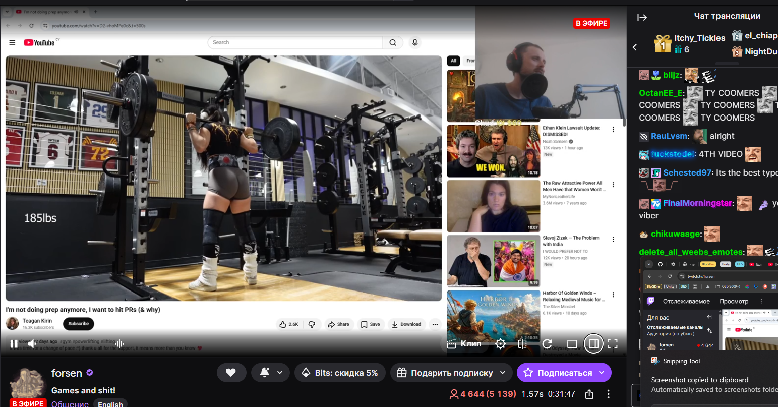The image size is (778, 407).
Task: Click username Sehested97 in chat
Action: click(687, 172)
